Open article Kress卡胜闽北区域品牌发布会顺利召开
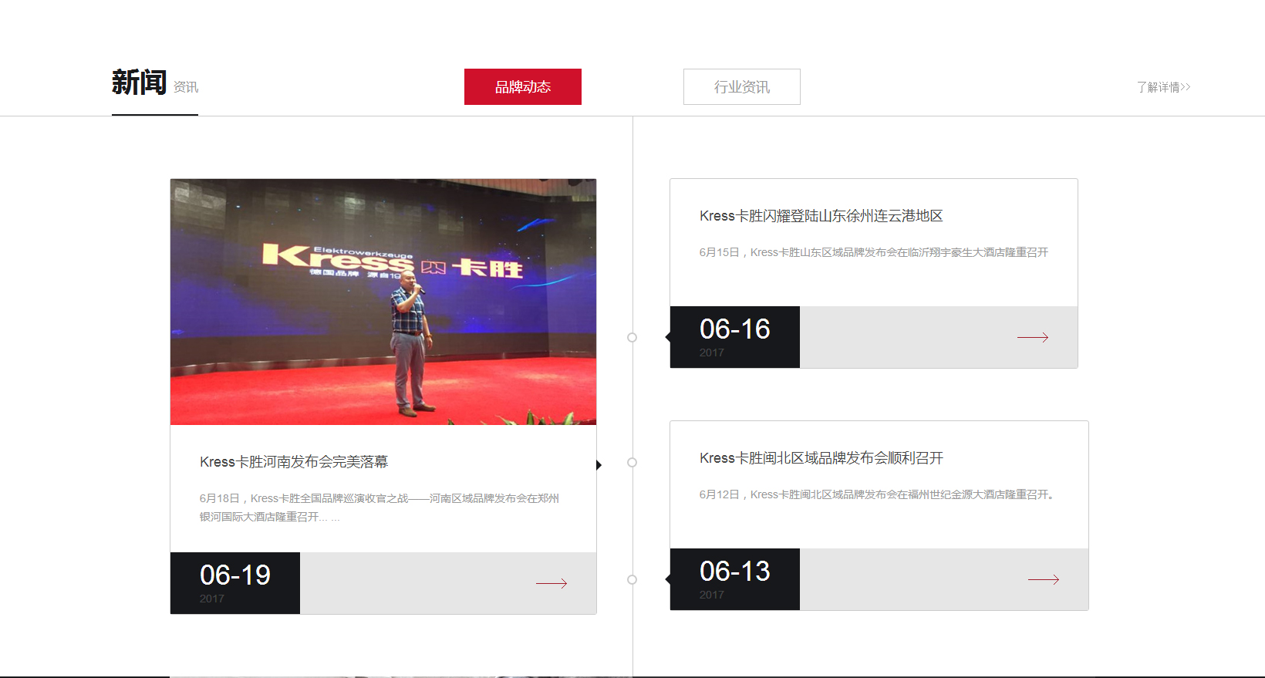 (821, 458)
